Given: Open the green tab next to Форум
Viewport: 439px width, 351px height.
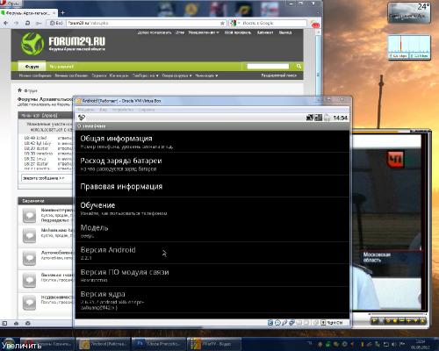Looking at the screenshot, I should (61, 67).
